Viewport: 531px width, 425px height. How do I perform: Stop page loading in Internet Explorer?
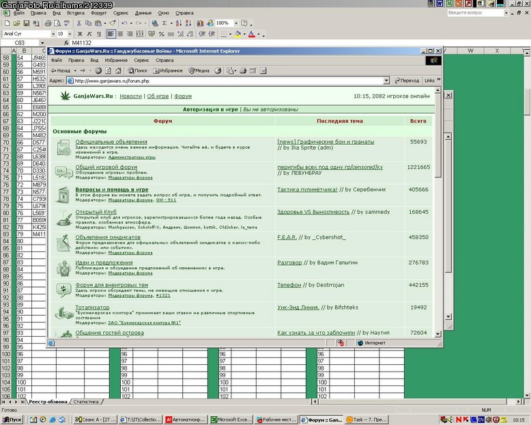(x=98, y=70)
